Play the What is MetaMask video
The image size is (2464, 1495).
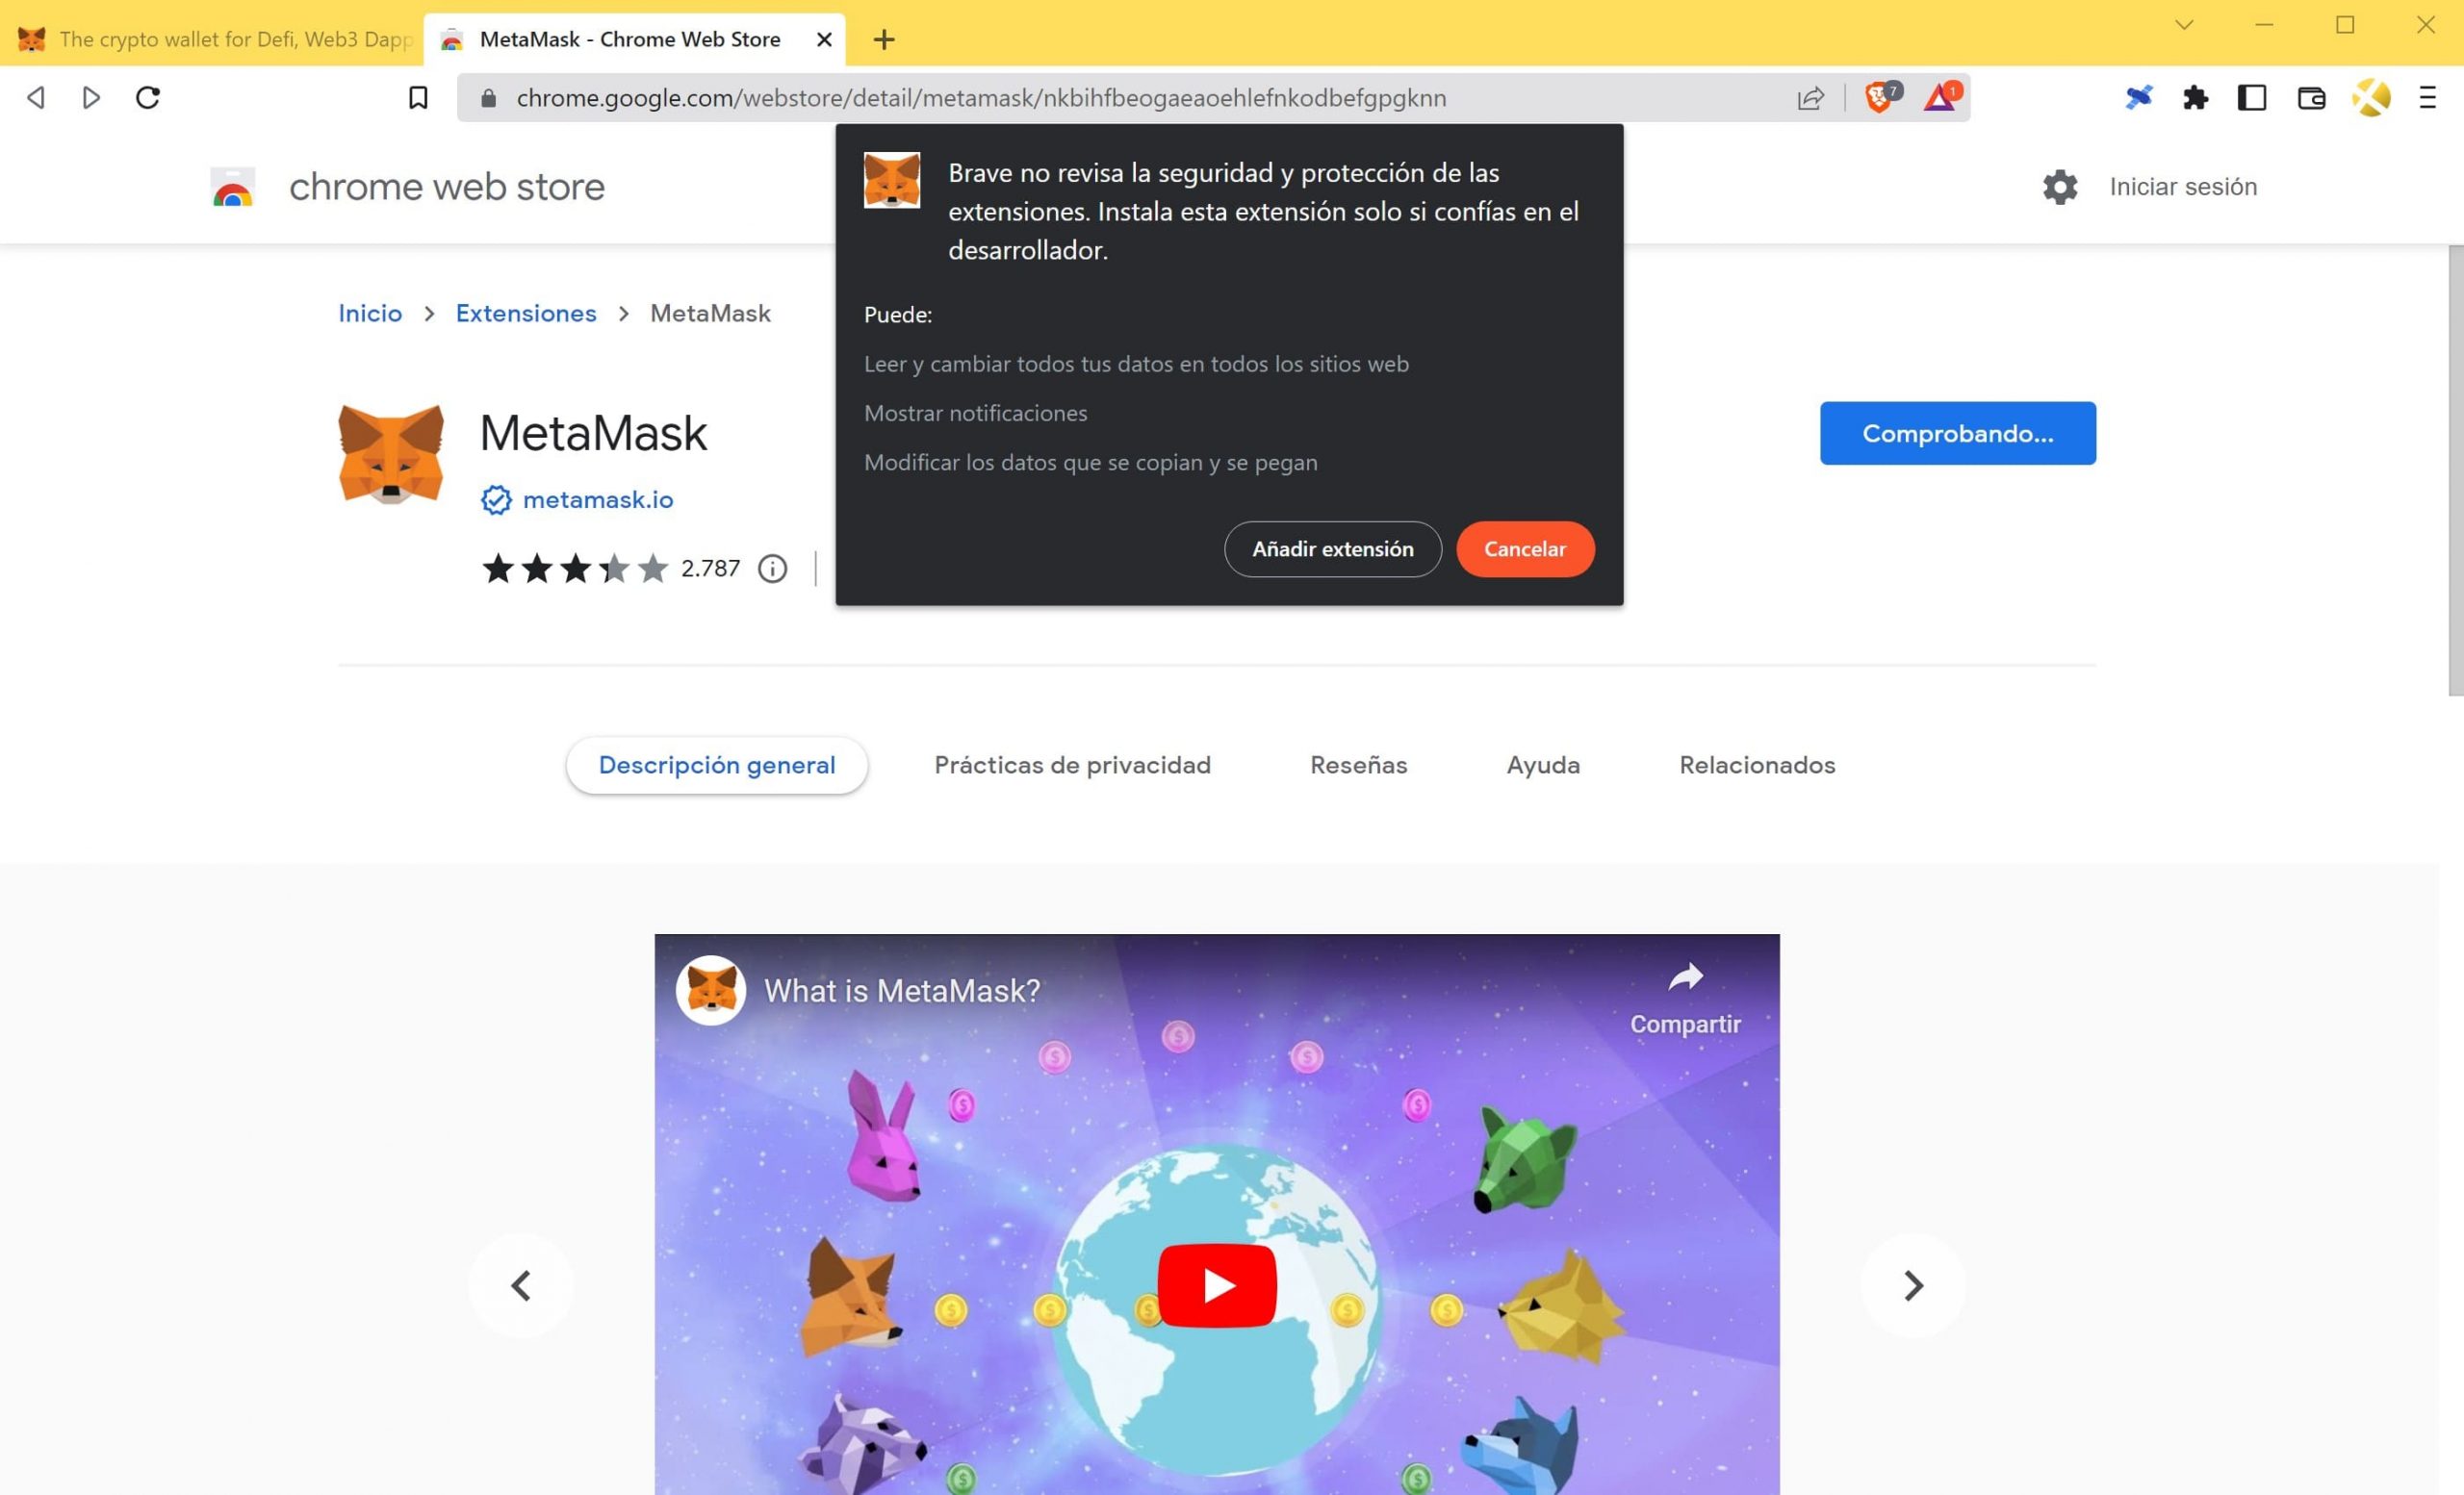[1217, 1285]
